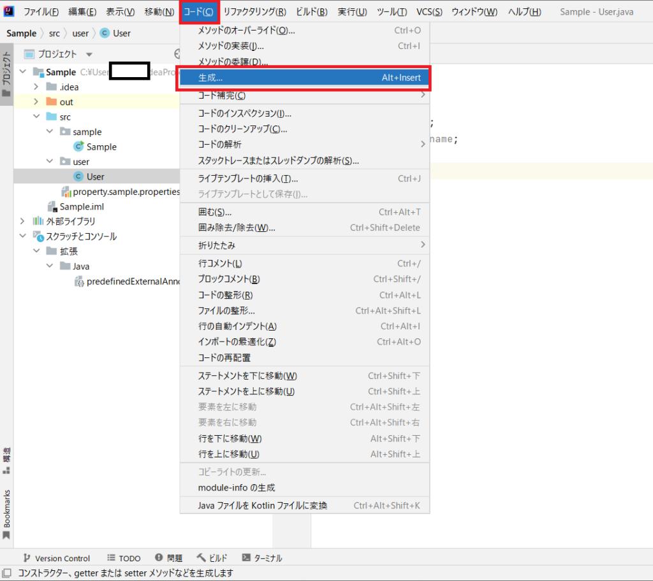Click the src breadcrumb link
This screenshot has height=581, width=653.
(x=55, y=33)
